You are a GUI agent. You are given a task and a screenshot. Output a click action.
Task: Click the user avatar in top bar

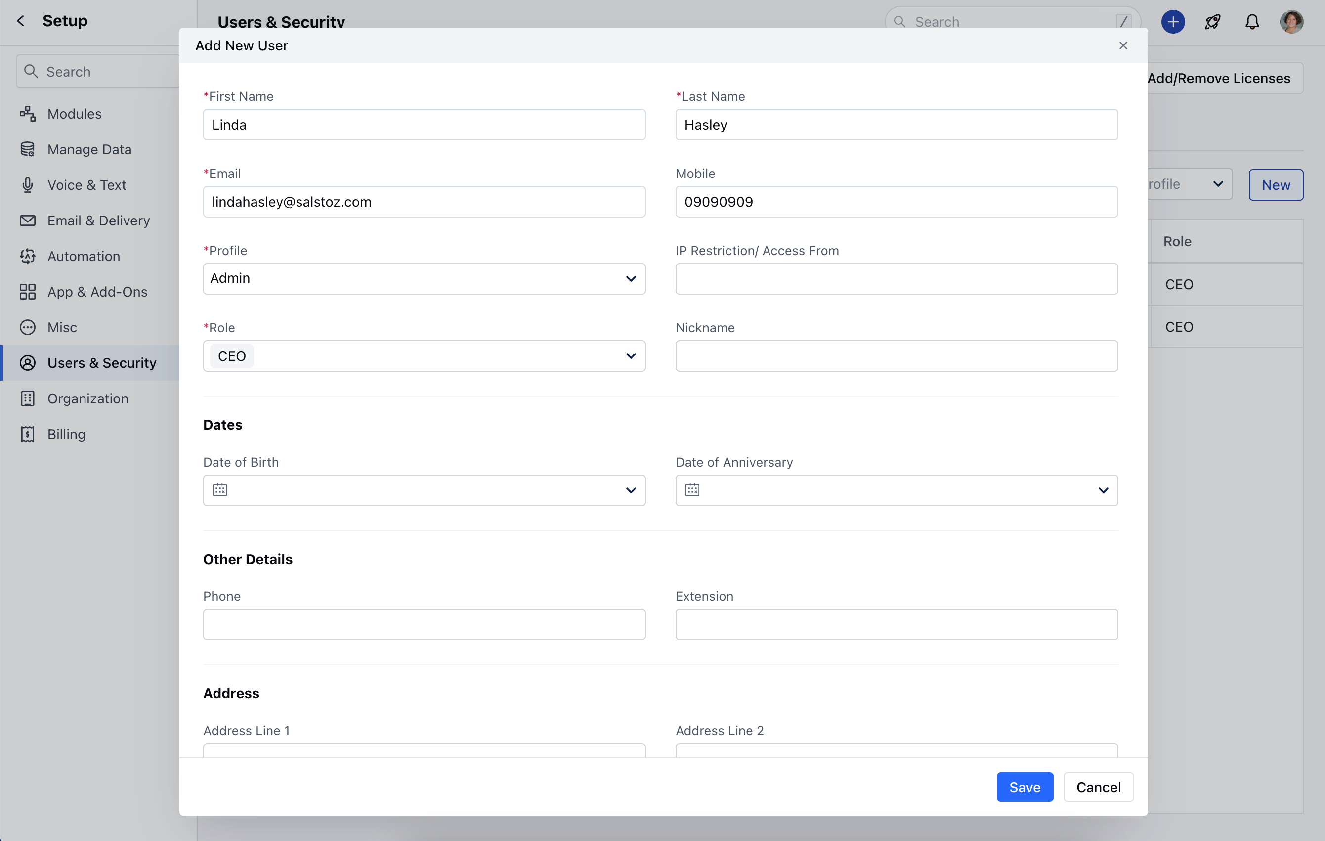pyautogui.click(x=1291, y=22)
